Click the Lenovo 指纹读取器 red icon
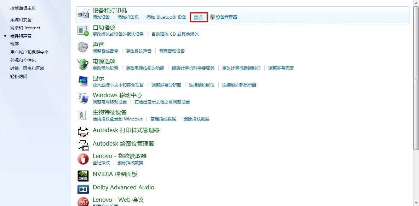 (x=83, y=159)
